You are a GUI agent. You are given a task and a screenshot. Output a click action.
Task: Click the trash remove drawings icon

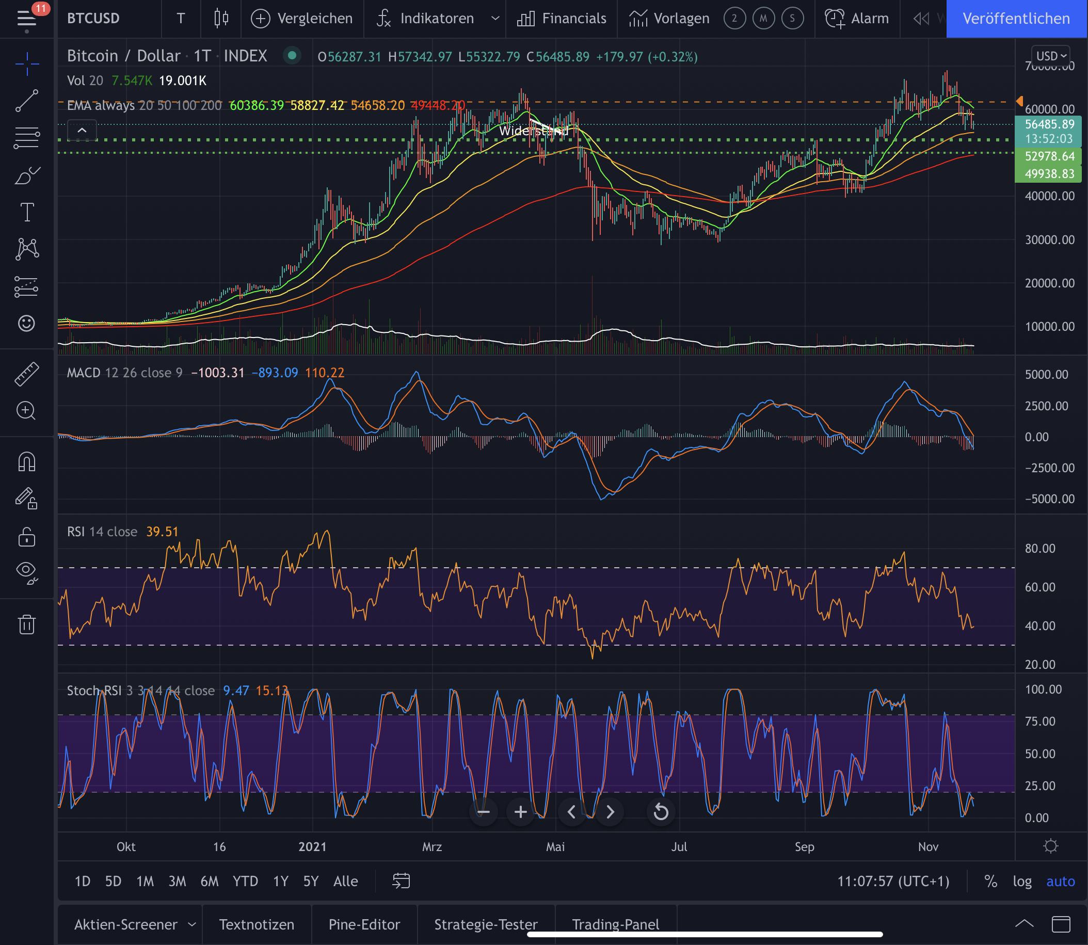click(x=27, y=624)
